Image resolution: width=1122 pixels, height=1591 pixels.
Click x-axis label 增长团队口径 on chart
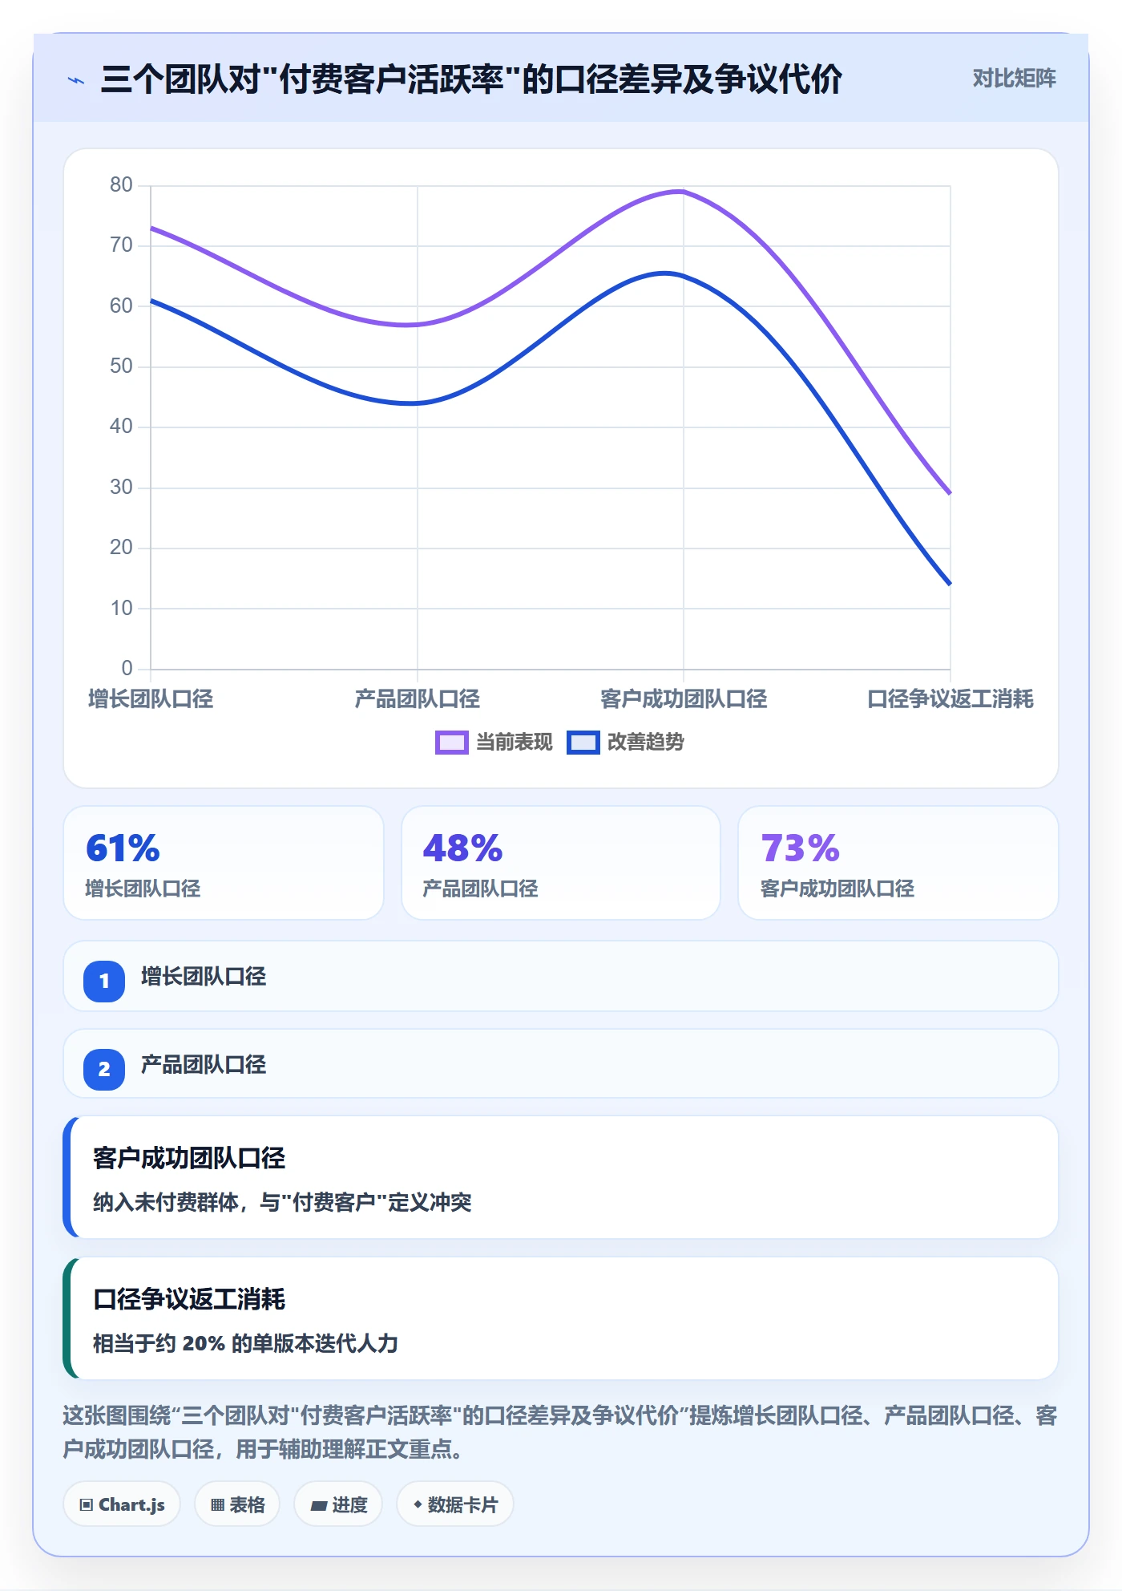click(151, 699)
